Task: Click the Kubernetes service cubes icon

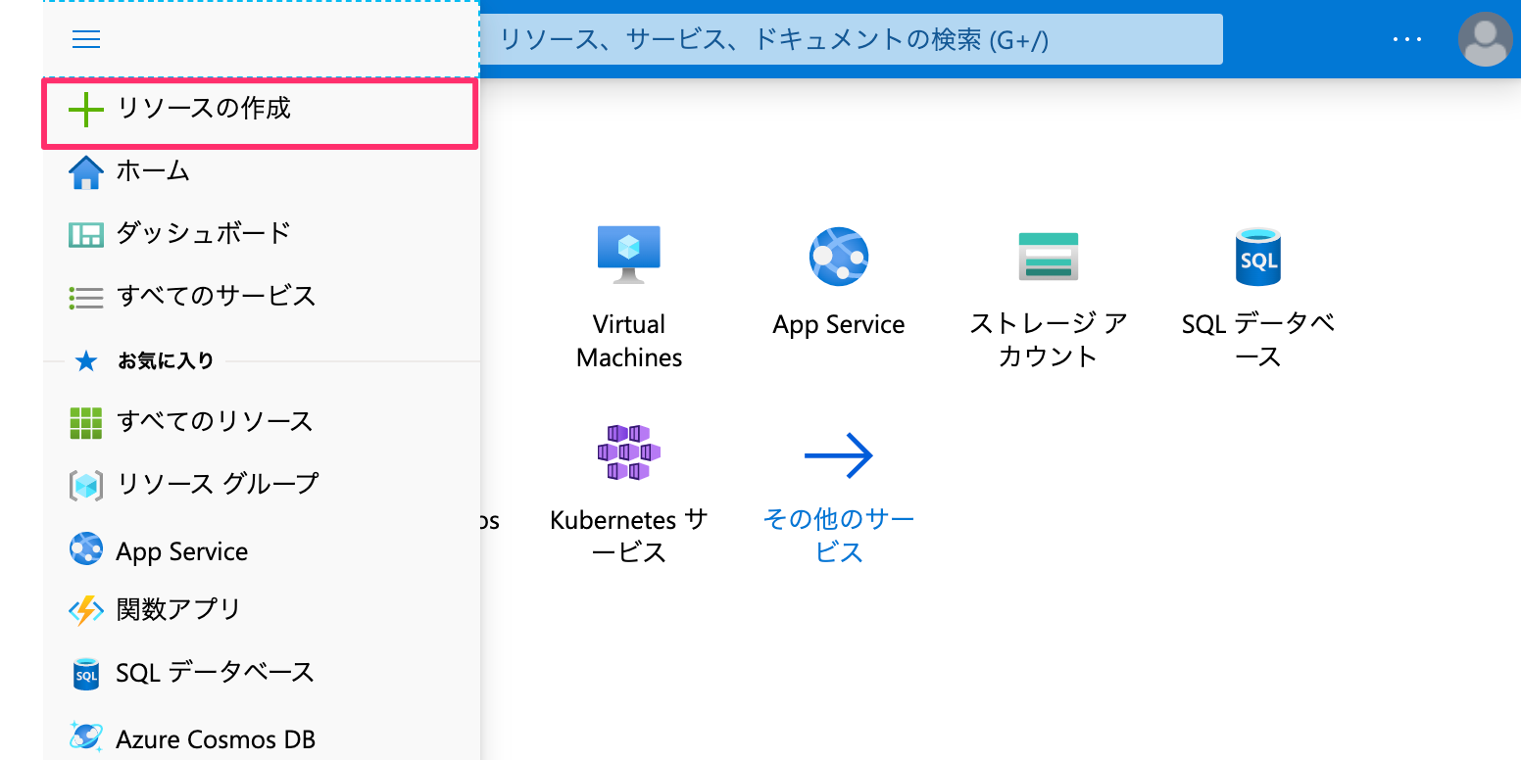Action: (x=629, y=452)
